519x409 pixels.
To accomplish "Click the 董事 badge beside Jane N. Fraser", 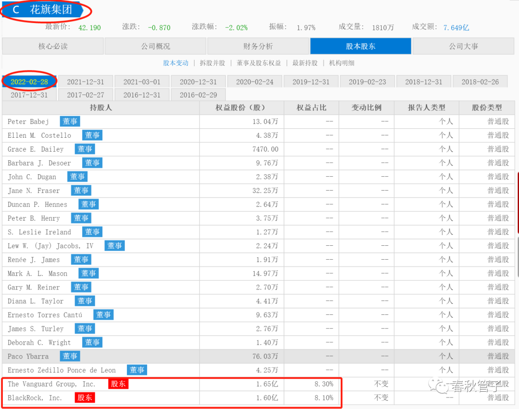I will click(81, 191).
